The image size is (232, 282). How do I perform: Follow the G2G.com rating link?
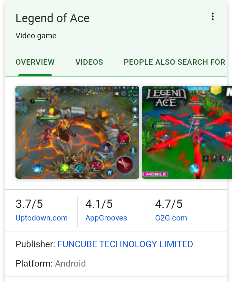(171, 218)
